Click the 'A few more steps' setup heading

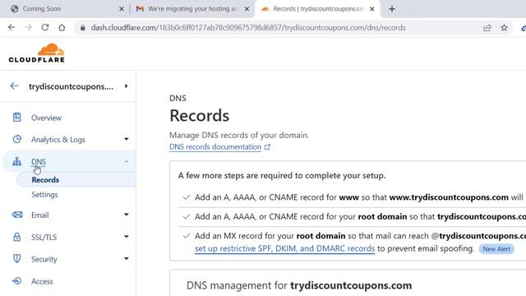[x=282, y=175]
